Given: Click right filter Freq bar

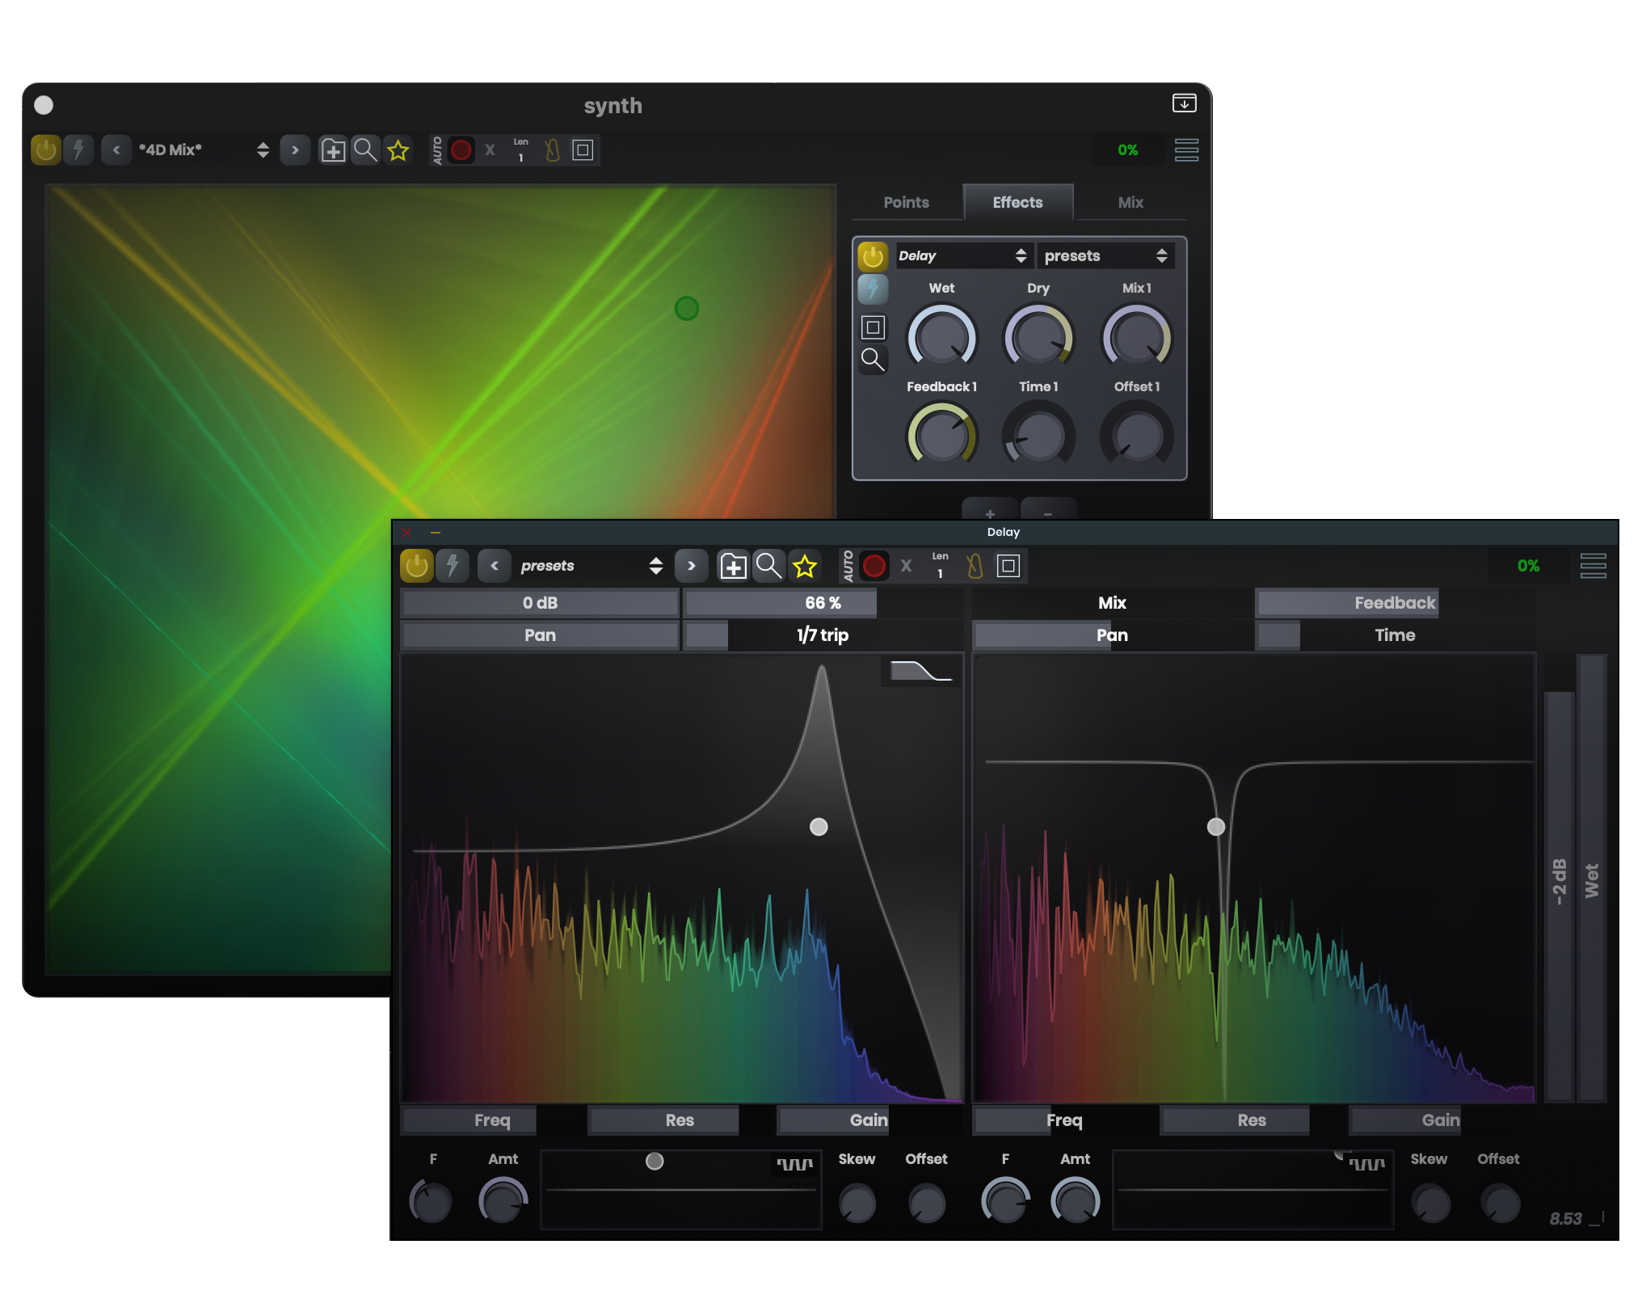Looking at the screenshot, I should coord(1064,1120).
